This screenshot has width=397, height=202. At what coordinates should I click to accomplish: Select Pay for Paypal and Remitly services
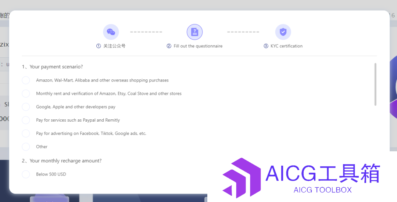(x=26, y=120)
